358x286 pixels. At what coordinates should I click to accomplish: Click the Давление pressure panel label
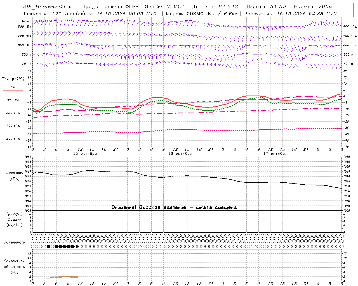pos(15,173)
